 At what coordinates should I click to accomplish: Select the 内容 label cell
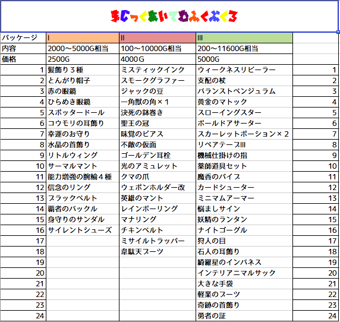tap(23, 48)
